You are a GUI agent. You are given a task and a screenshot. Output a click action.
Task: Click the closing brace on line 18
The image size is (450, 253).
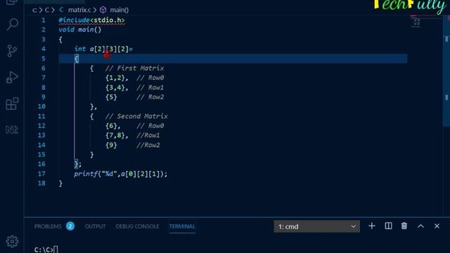point(60,183)
